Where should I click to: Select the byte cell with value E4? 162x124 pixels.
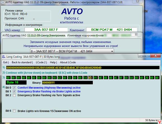point(85,78)
